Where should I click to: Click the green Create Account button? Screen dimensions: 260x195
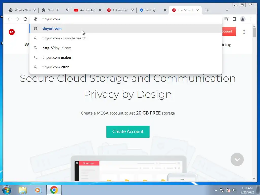click(x=128, y=132)
